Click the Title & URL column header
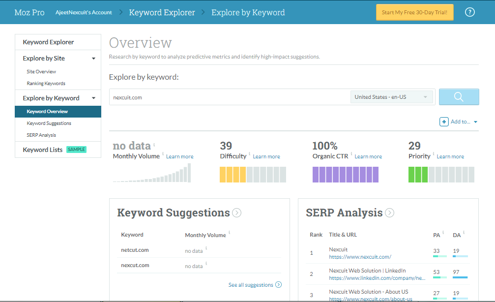This screenshot has width=495, height=302. pyautogui.click(x=343, y=235)
